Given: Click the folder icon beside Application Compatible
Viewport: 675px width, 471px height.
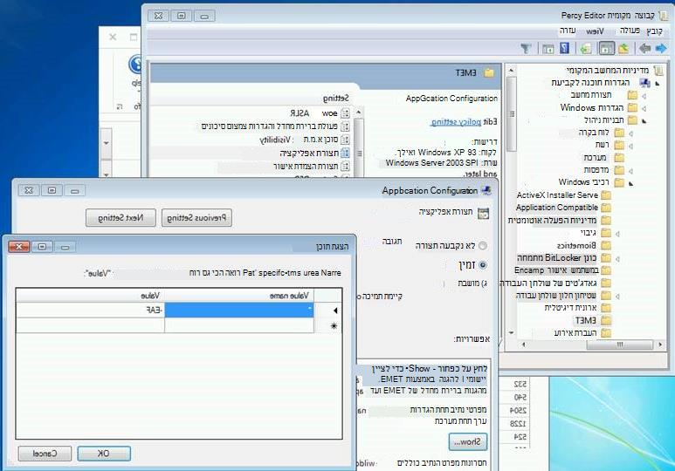Looking at the screenshot, I should tap(606, 208).
